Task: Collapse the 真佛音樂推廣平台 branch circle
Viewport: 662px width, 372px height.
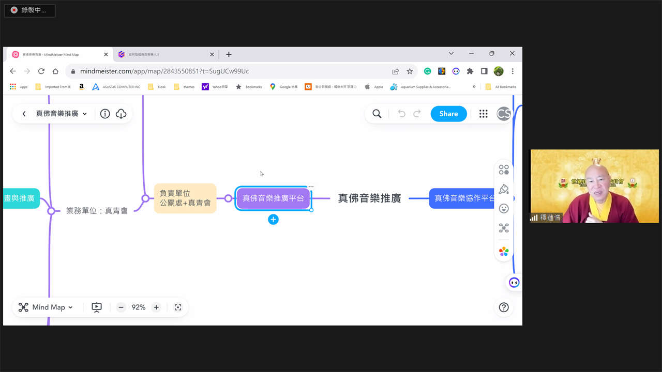Action: tap(228, 198)
